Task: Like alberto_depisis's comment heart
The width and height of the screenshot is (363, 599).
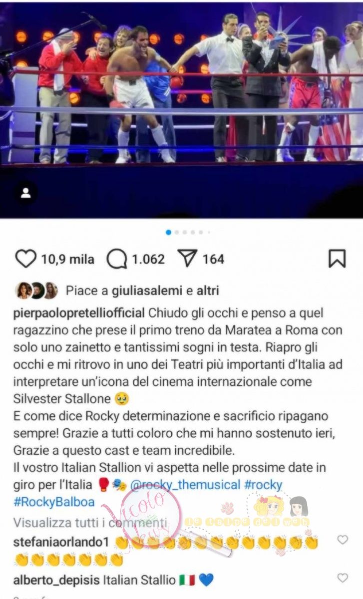Action: tap(343, 578)
